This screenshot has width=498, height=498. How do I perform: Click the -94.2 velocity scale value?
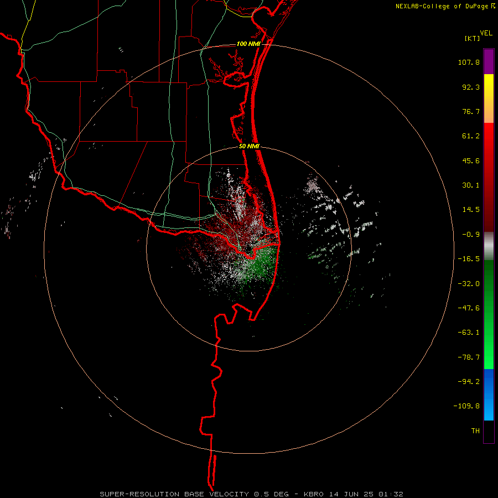[469, 382]
